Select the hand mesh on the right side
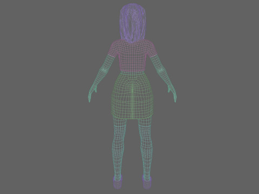 click(172, 93)
